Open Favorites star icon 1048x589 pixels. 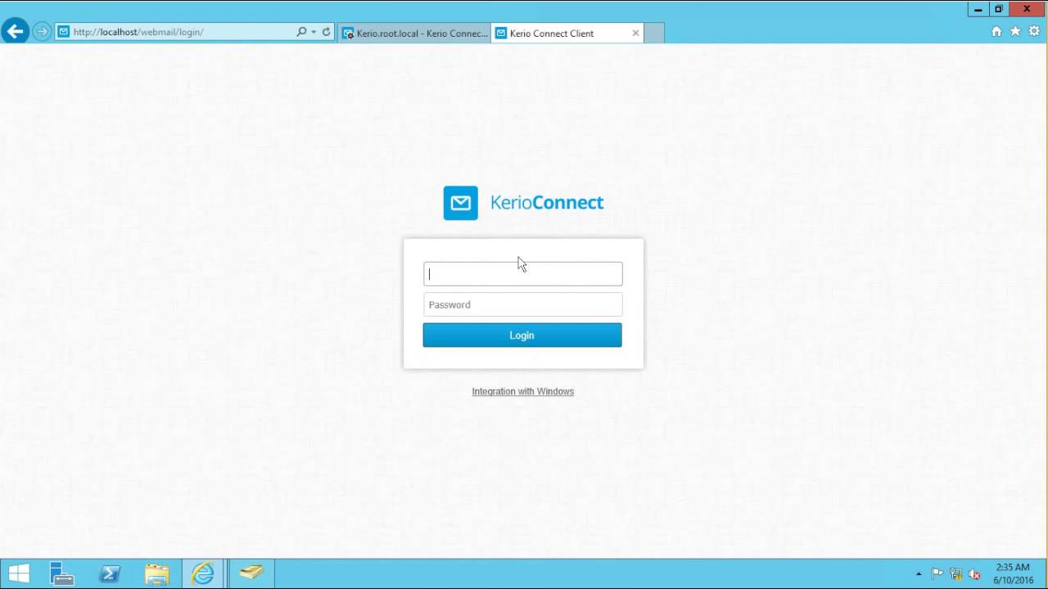[1015, 31]
